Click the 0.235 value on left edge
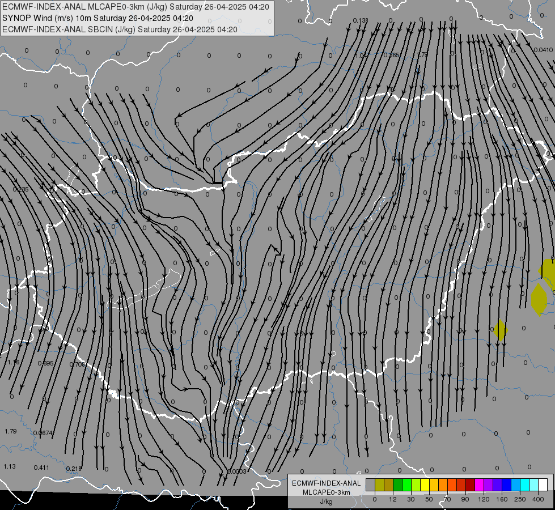This screenshot has width=555, height=510. [20, 189]
